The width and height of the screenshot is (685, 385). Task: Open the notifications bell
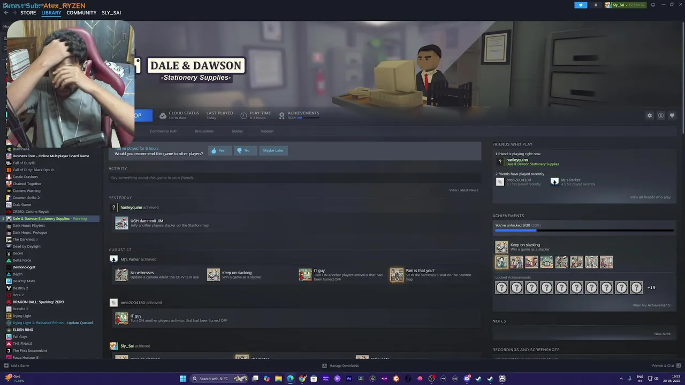596,5
